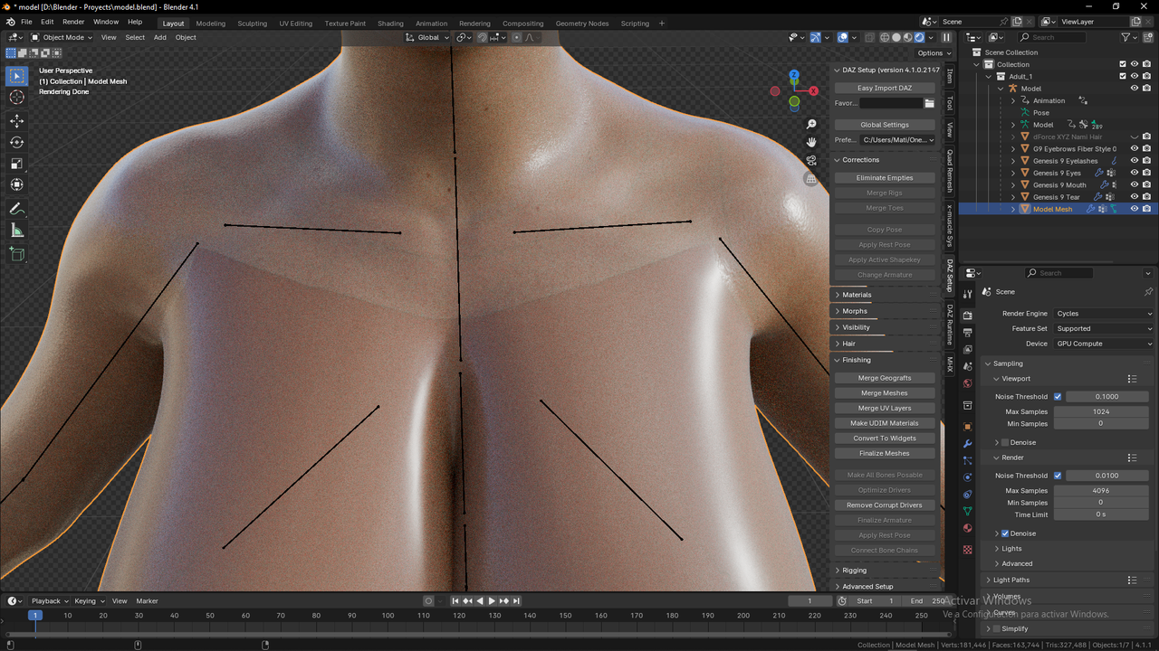The image size is (1159, 651).
Task: Switch to solid viewport shading
Action: coord(896,37)
